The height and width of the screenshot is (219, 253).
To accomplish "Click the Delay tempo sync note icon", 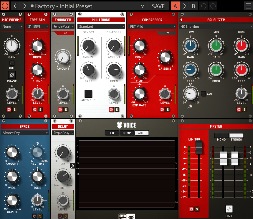I will (x=73, y=166).
